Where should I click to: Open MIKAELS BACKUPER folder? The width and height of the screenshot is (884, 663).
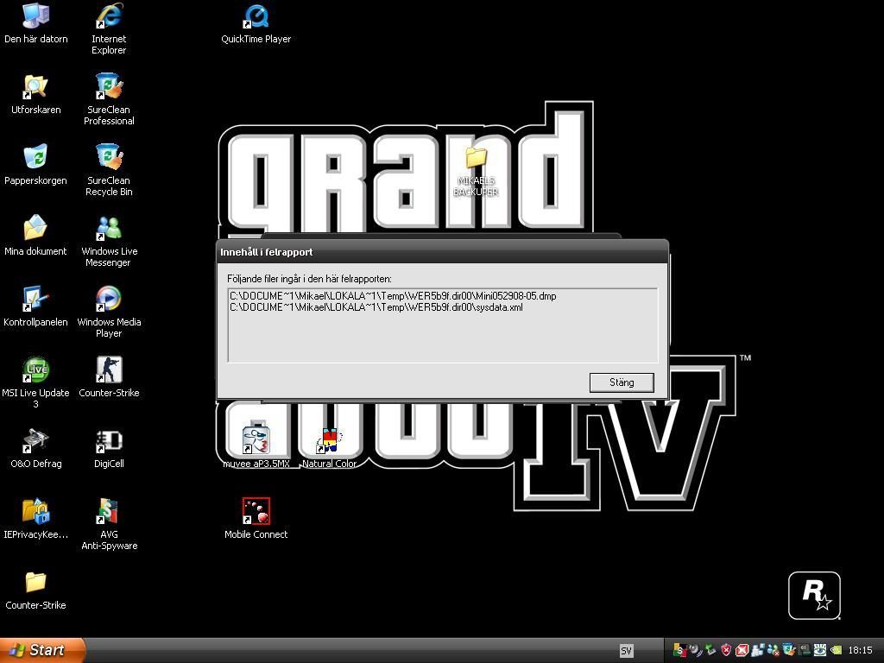tap(476, 171)
